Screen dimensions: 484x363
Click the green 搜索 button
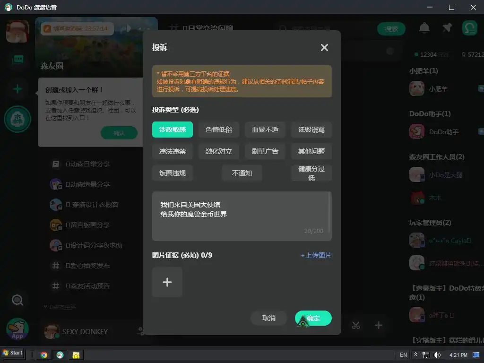(x=391, y=29)
